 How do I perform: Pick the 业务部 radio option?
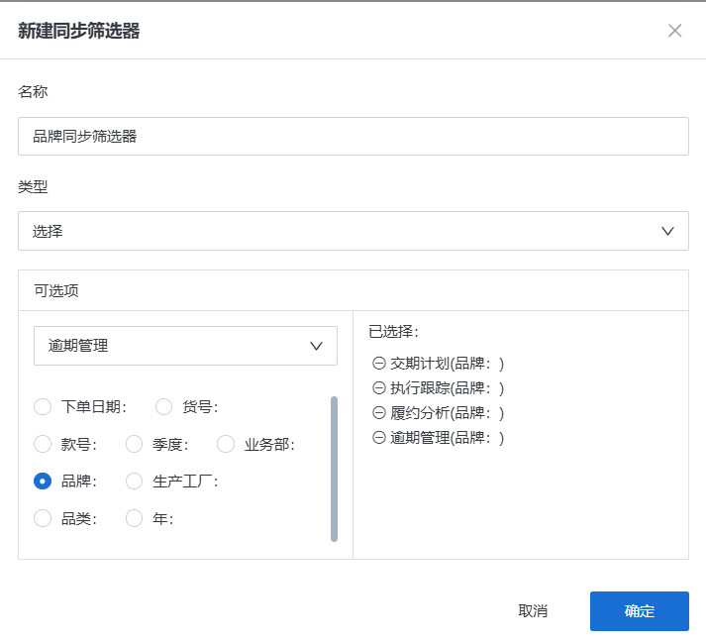226,444
